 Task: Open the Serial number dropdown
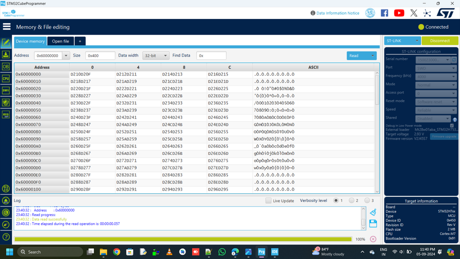(x=433, y=59)
